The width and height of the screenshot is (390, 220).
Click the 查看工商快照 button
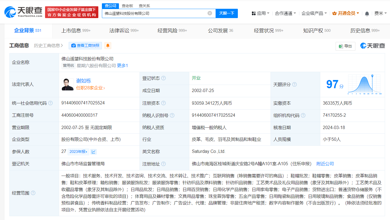pos(85,46)
